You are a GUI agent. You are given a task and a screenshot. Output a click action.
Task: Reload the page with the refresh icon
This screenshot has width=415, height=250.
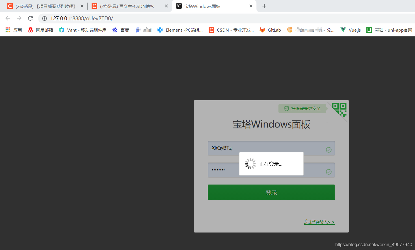(31, 18)
